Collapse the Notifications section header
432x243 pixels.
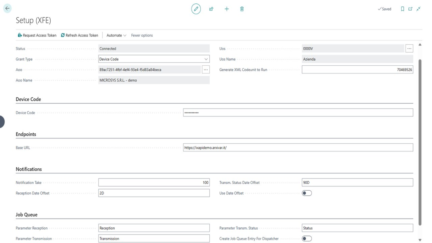tap(29, 169)
